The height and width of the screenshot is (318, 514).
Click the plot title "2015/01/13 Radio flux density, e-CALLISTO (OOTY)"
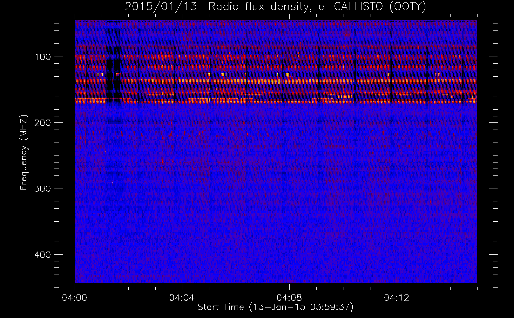(x=275, y=7)
